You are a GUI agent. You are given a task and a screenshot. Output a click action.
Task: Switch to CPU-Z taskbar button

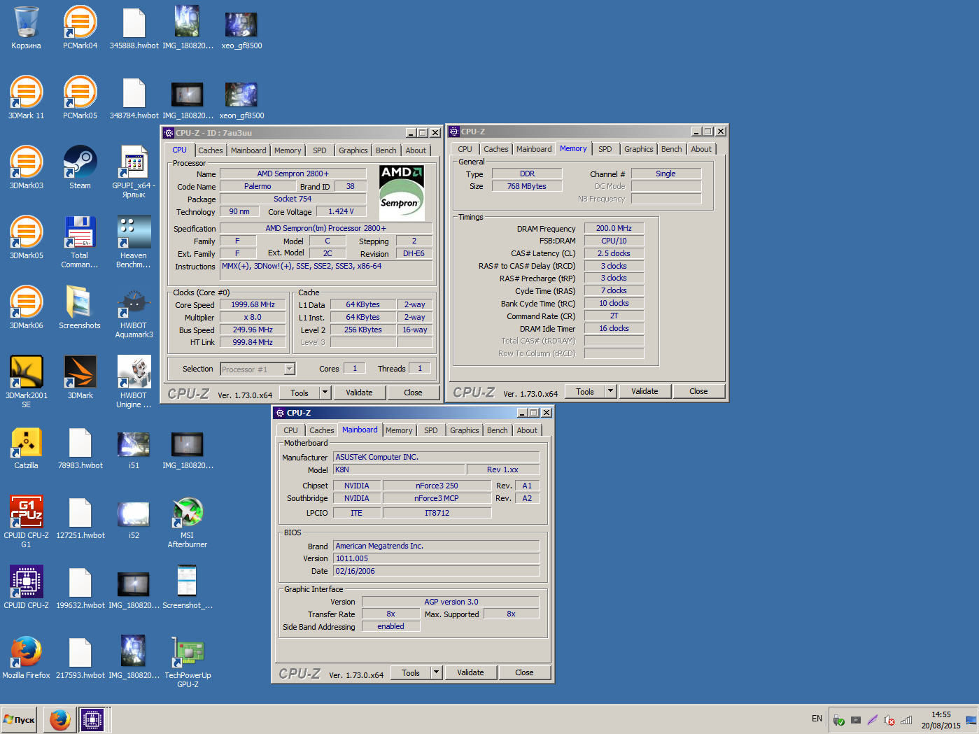[x=92, y=719]
